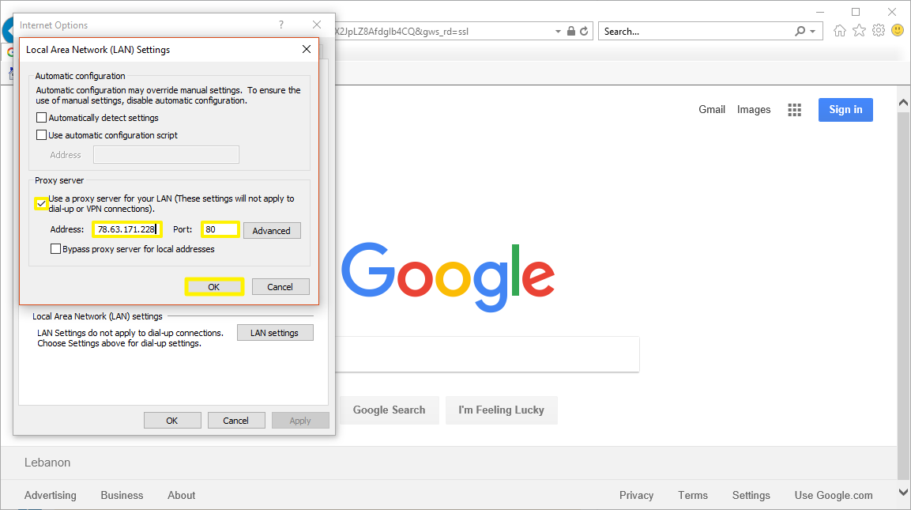Viewport: 911px width, 510px height.
Task: Minimize the Internet Explorer window
Action: (x=820, y=12)
